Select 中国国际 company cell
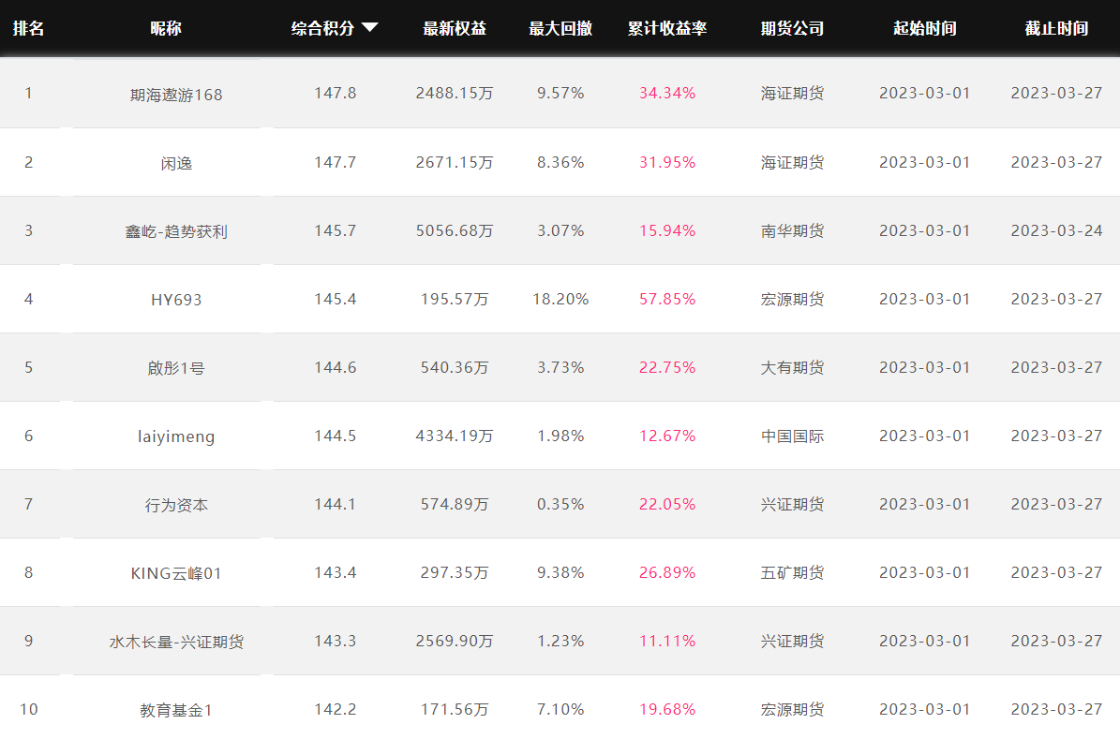 [792, 436]
